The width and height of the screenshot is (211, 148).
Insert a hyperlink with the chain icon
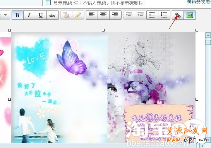178,15
